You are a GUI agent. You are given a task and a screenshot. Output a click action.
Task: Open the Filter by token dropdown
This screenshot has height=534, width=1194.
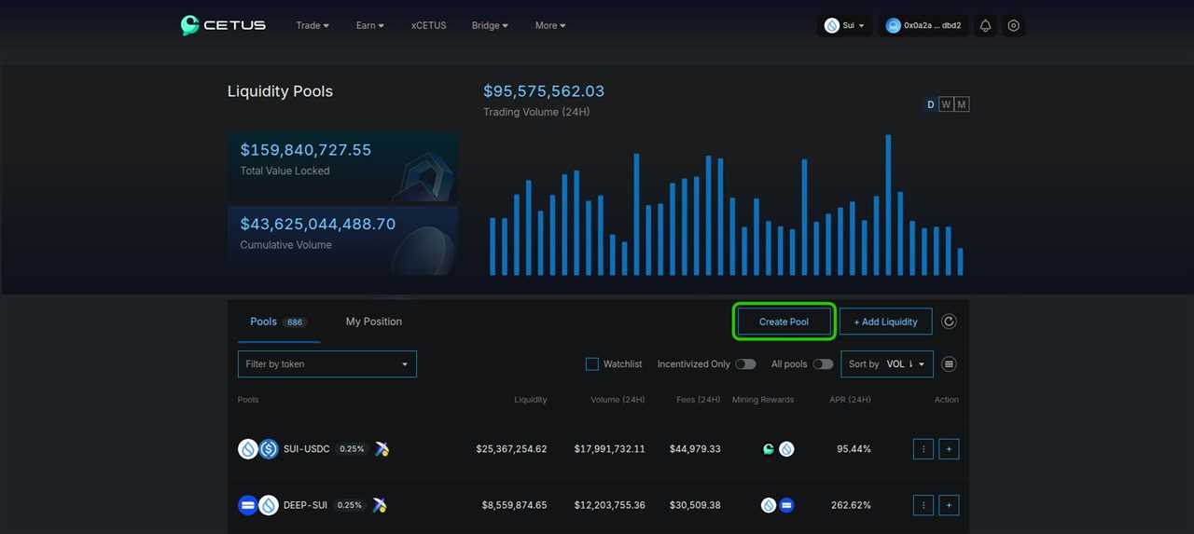(327, 364)
